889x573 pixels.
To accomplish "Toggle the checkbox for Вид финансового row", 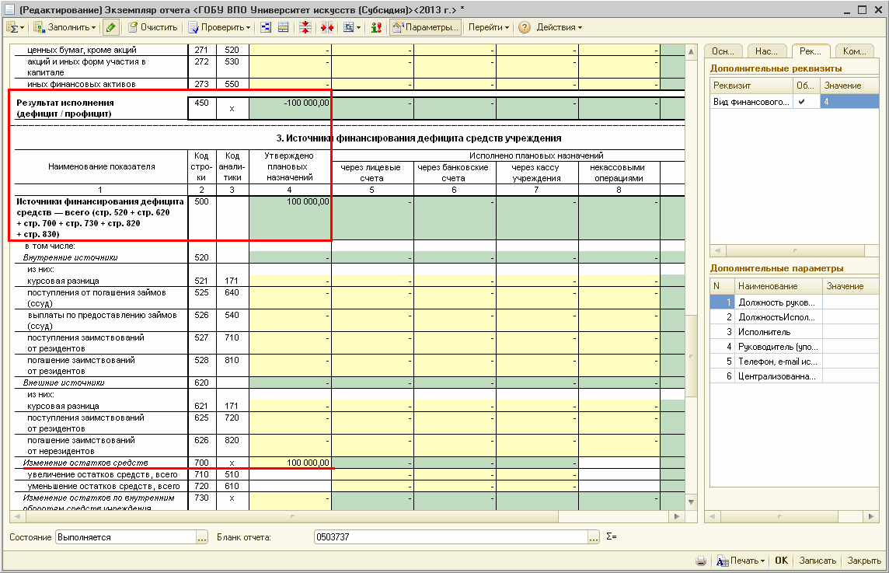I will (801, 102).
